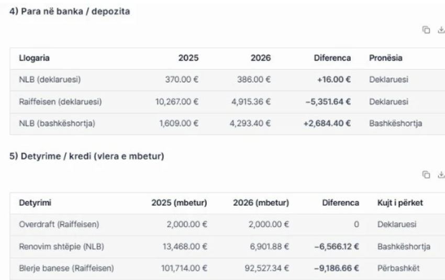Viewport: 445px width, 280px height.
Task: Click the +2,684.40 € difference cell
Action: pos(327,124)
